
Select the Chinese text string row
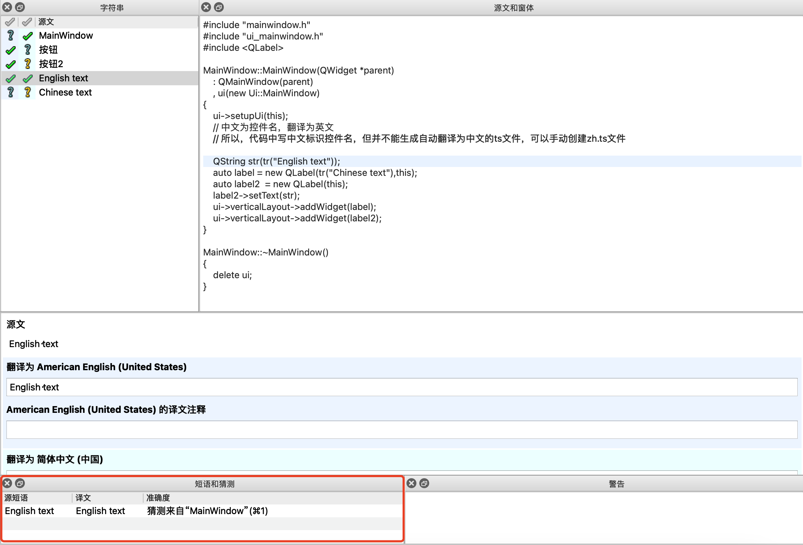coord(65,92)
